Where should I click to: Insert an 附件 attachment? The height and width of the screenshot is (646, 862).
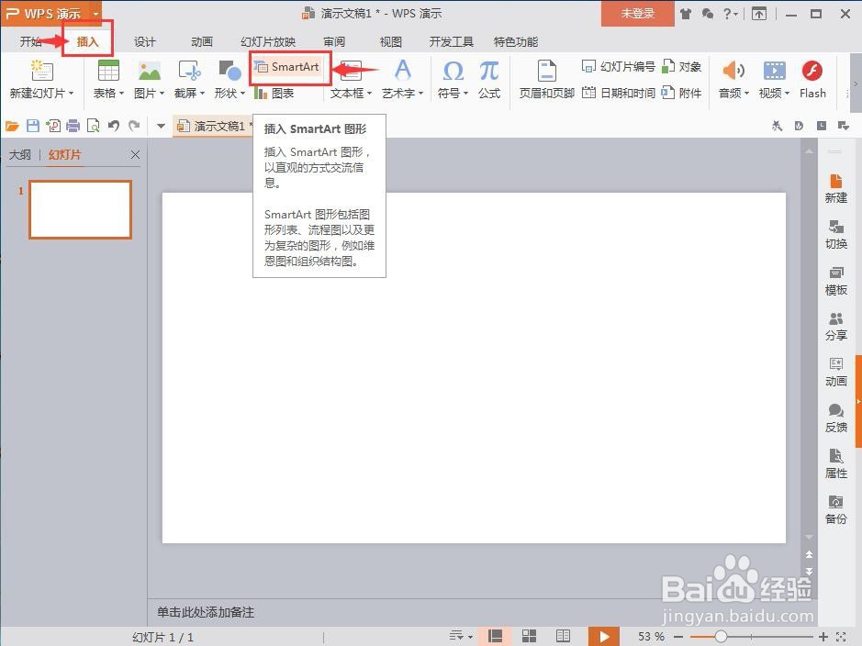(682, 93)
